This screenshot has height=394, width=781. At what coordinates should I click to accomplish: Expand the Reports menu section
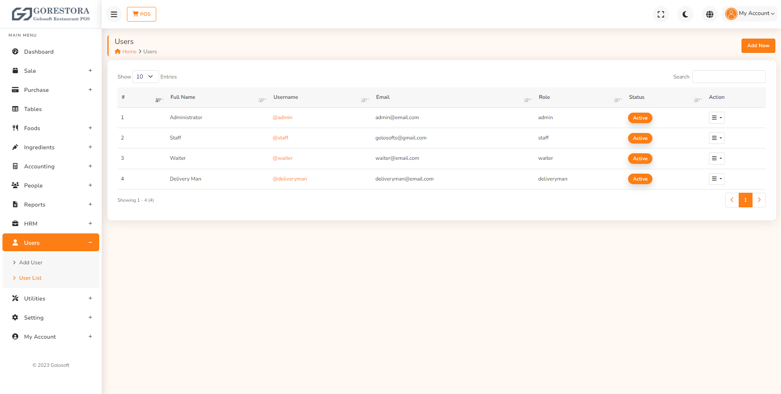35,205
